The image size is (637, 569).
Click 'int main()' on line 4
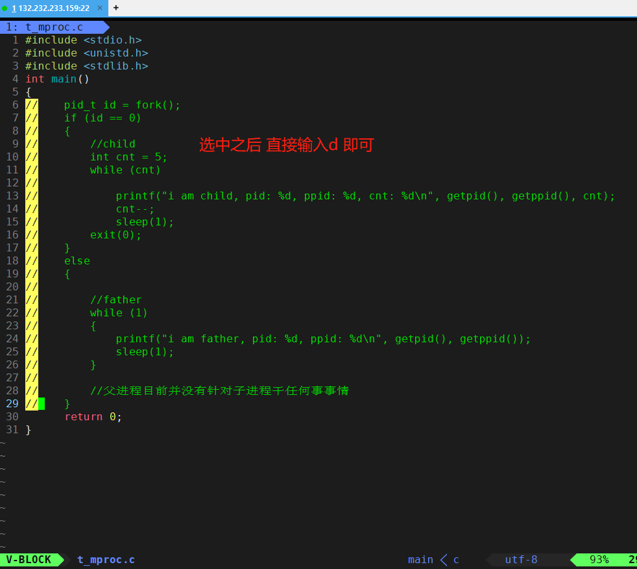tap(57, 79)
